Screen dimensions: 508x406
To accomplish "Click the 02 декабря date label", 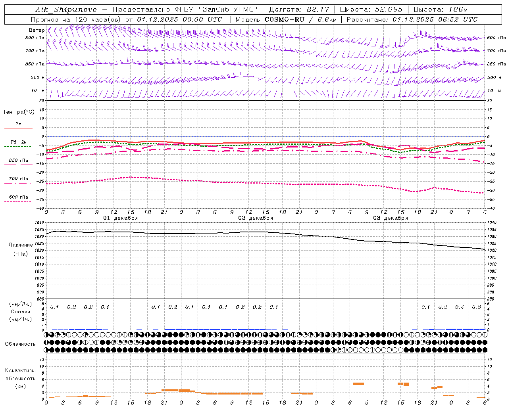I will click(x=256, y=218).
